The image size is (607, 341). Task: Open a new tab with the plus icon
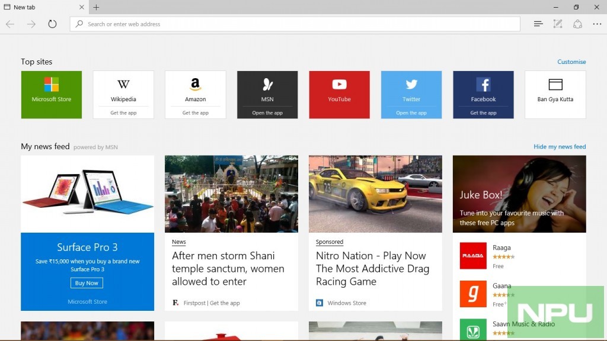[96, 7]
